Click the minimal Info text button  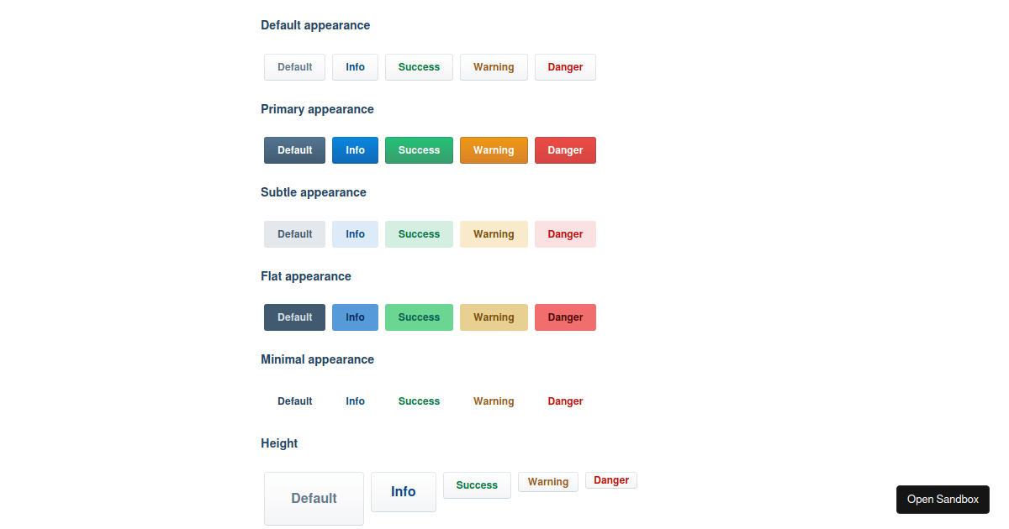355,401
